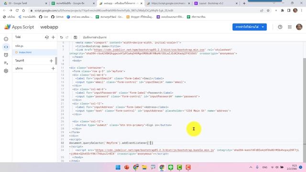Screen dimensions: 306x172
Task: Select the webapp Apps Script tab
Action: click(121, 3)
